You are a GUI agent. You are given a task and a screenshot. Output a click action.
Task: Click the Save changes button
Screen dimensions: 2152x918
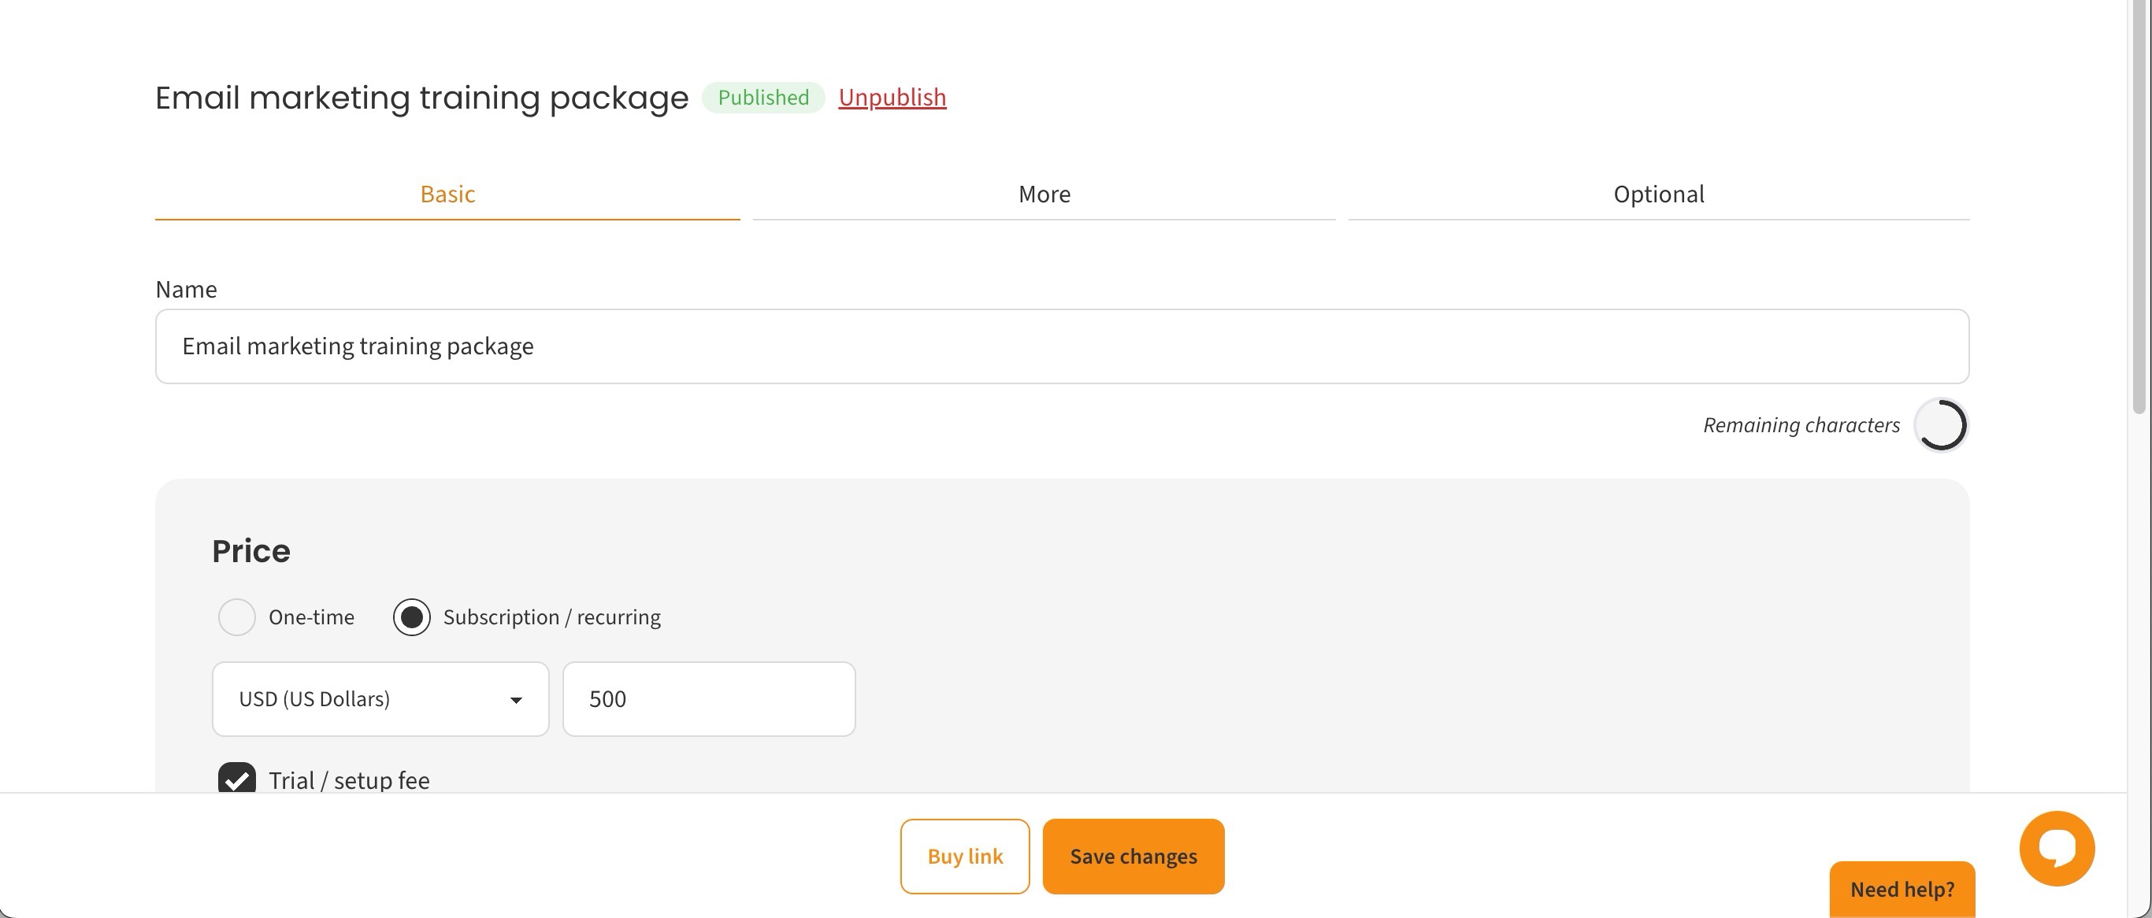(x=1133, y=856)
